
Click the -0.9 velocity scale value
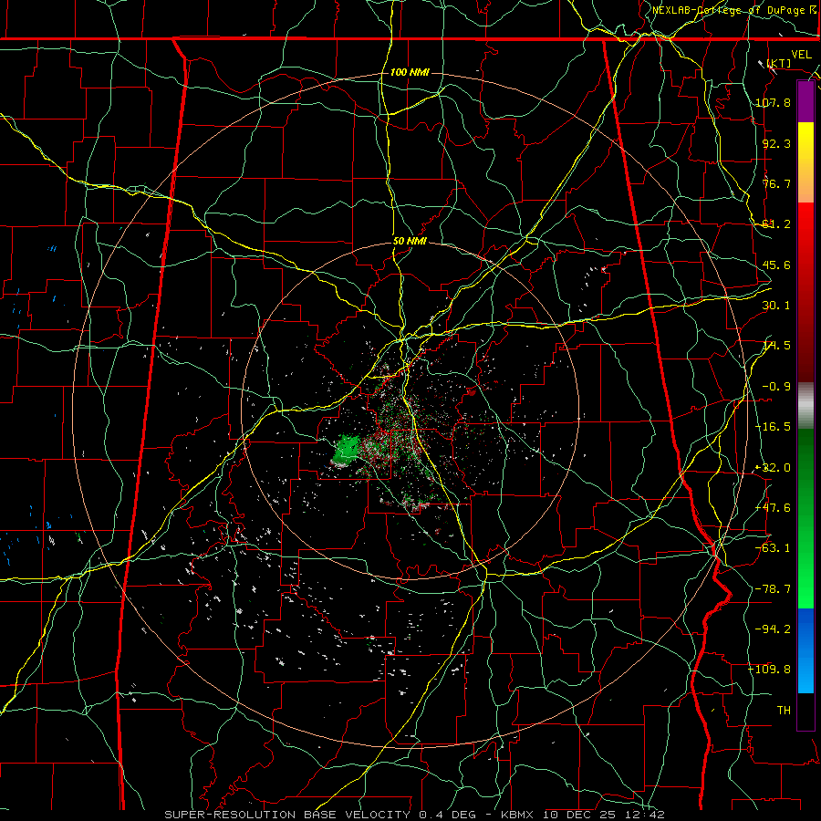(776, 387)
